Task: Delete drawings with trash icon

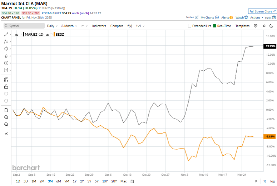Action: [x=6, y=110]
